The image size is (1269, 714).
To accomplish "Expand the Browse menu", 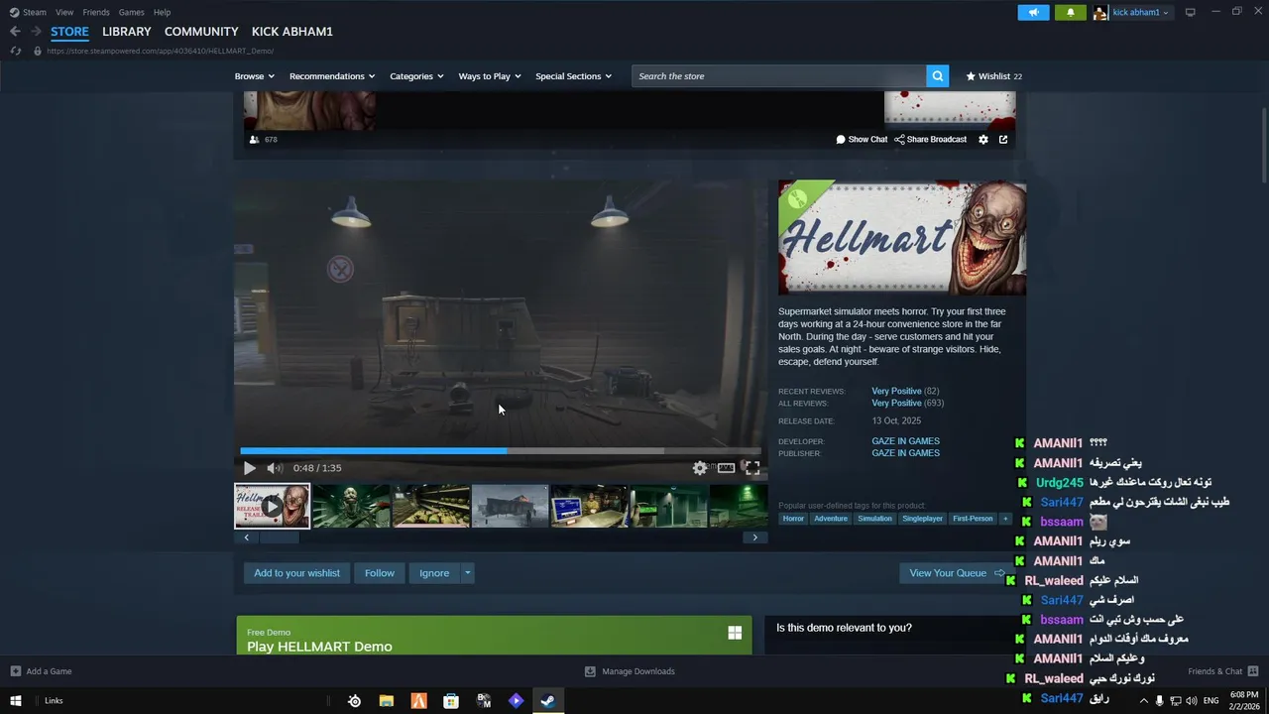I will pos(256,76).
